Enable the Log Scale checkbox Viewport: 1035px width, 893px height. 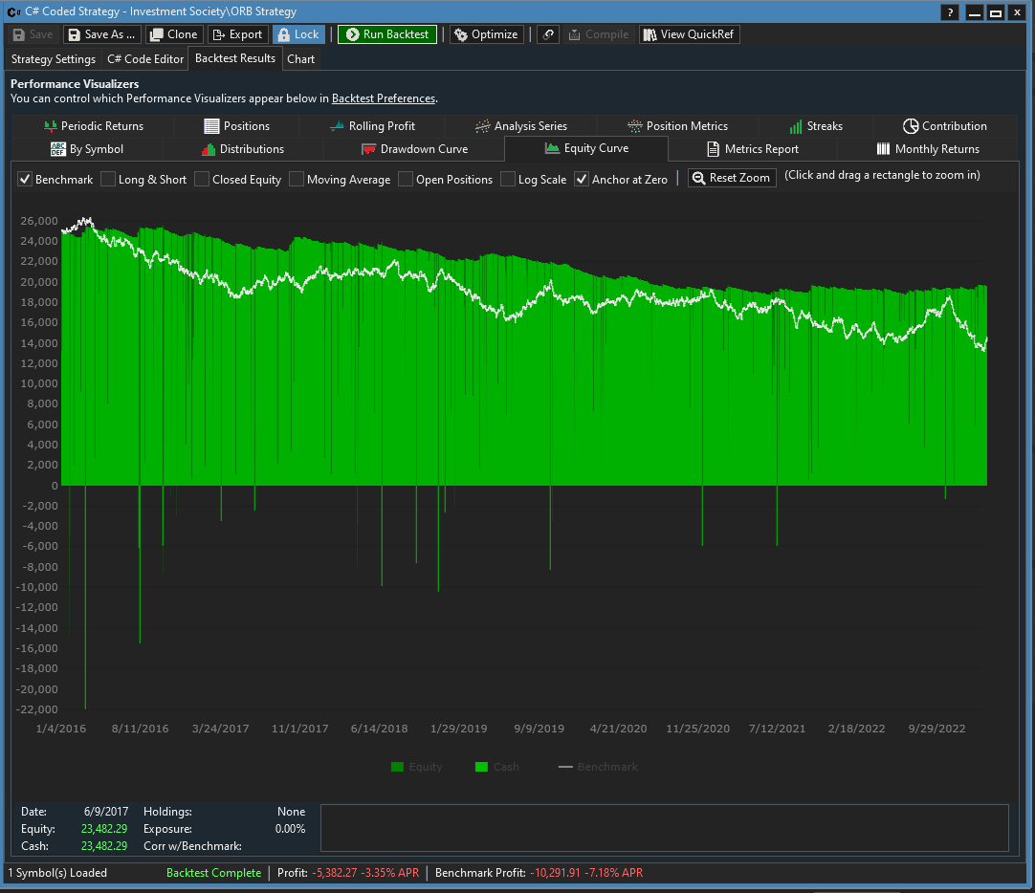508,180
